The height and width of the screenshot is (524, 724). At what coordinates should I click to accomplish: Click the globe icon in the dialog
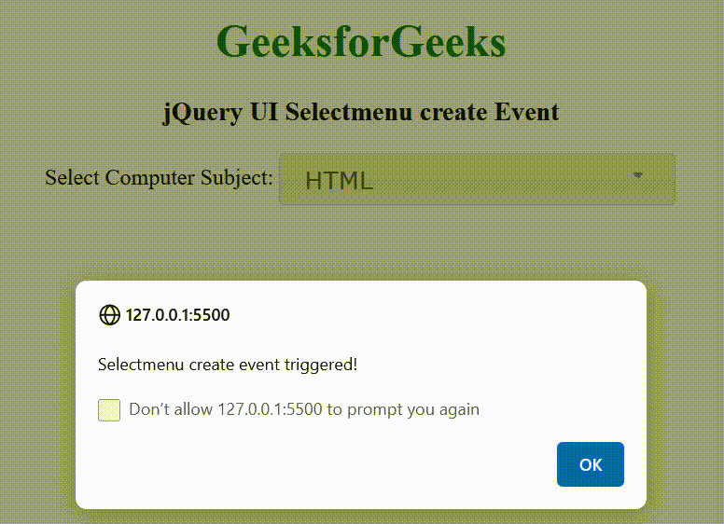point(109,315)
